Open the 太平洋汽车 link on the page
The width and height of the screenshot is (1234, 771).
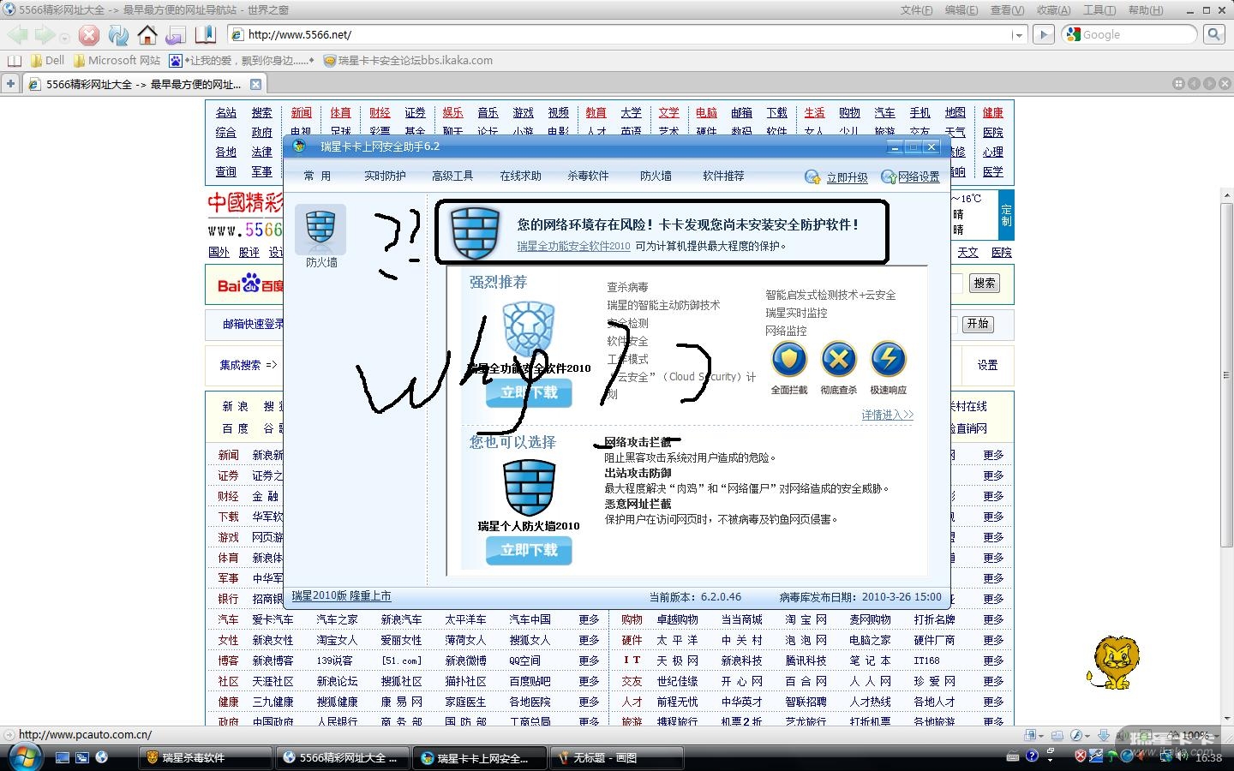click(465, 619)
